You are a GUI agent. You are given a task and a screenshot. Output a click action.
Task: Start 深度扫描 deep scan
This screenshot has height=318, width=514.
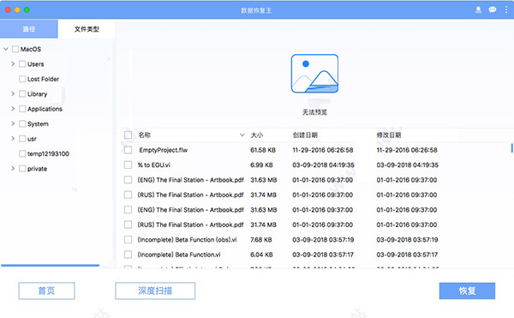pos(155,291)
